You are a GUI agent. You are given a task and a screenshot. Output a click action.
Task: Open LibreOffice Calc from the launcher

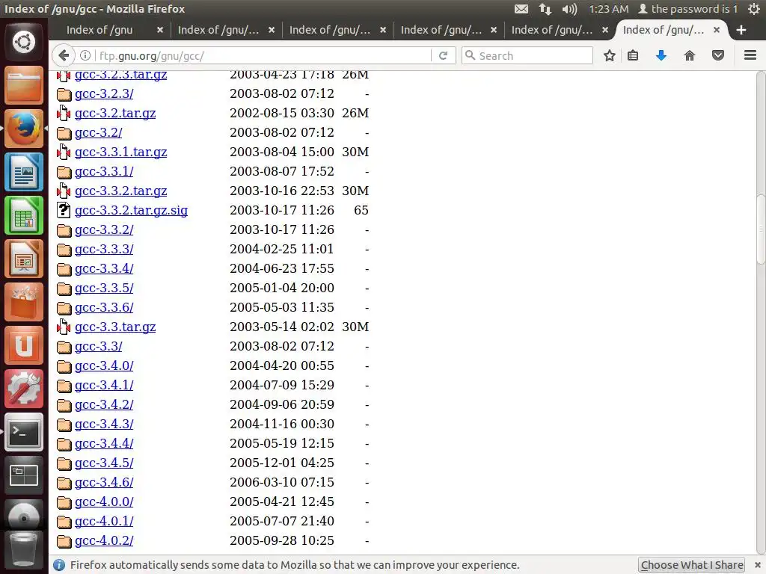[x=23, y=215]
